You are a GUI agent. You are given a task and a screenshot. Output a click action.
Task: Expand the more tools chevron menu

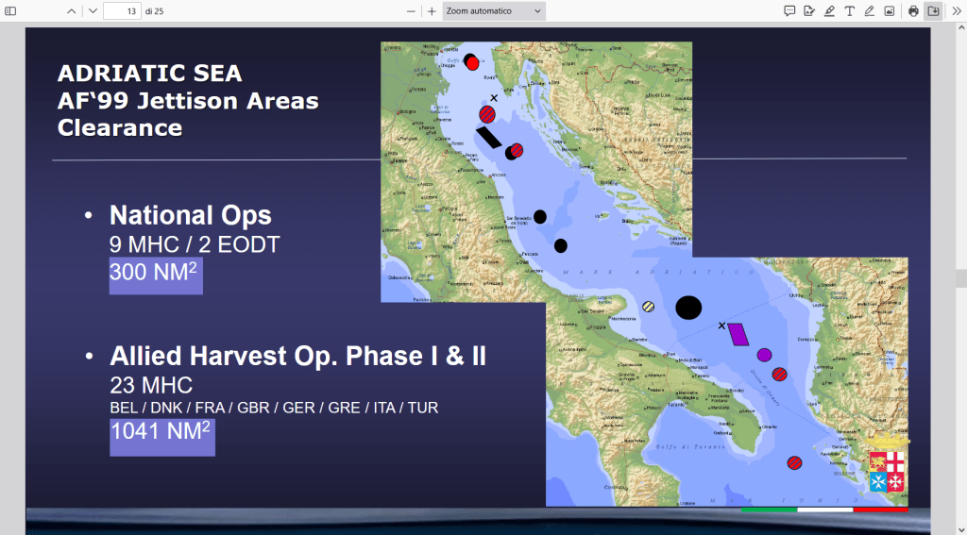(956, 11)
